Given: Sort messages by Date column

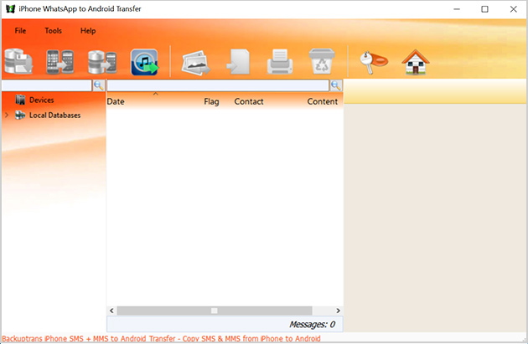Looking at the screenshot, I should (x=116, y=101).
